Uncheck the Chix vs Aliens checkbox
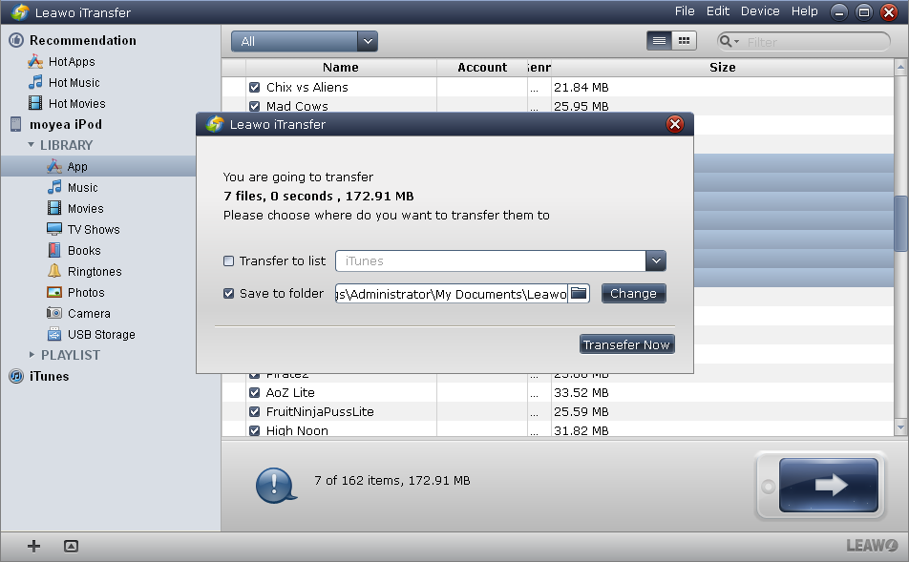This screenshot has height=562, width=909. 255,88
